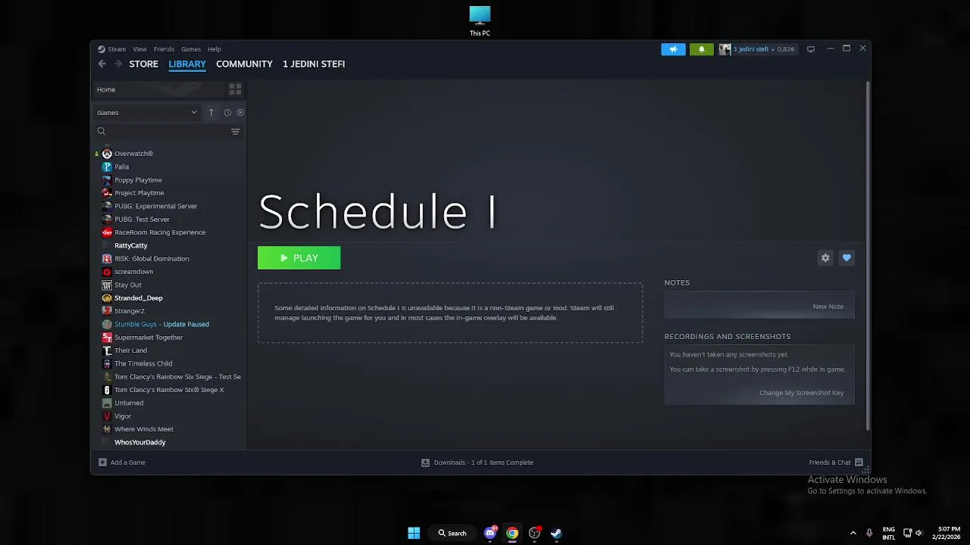Viewport: 970px width, 545px height.
Task: Click the recent activity clock icon
Action: point(227,112)
